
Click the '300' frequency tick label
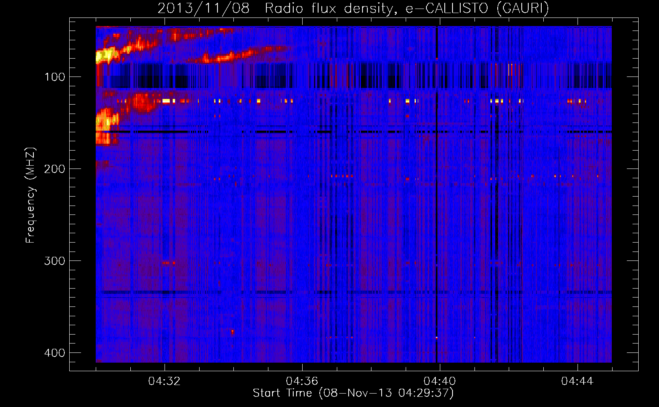[x=55, y=261]
